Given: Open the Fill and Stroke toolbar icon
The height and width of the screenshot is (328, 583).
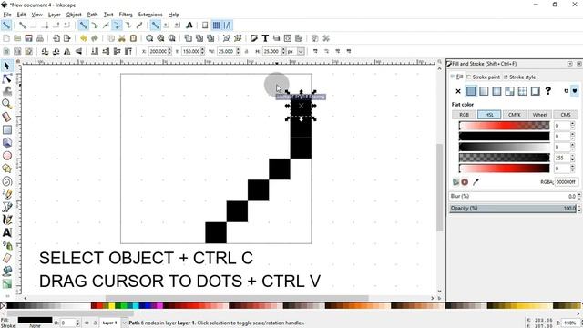Looking at the screenshot, I should pos(254,38).
